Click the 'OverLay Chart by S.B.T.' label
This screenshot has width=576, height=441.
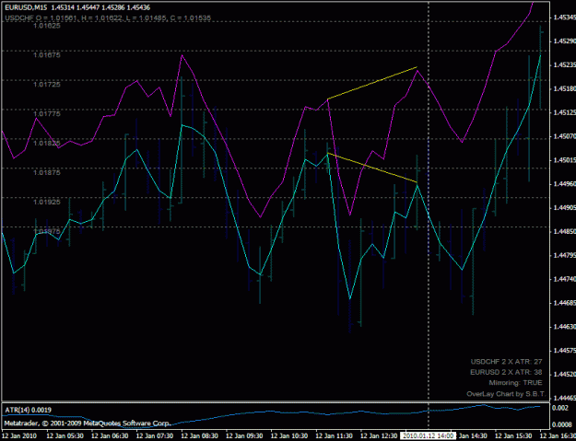(x=506, y=394)
